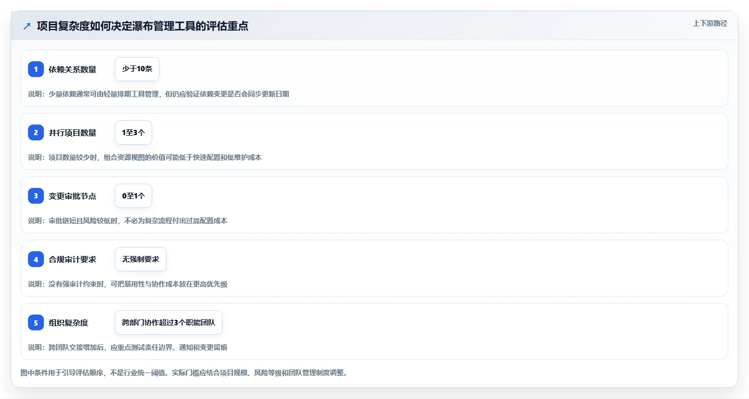The image size is (749, 399).
Task: Click the 变更审批节点 label
Action: tap(72, 196)
